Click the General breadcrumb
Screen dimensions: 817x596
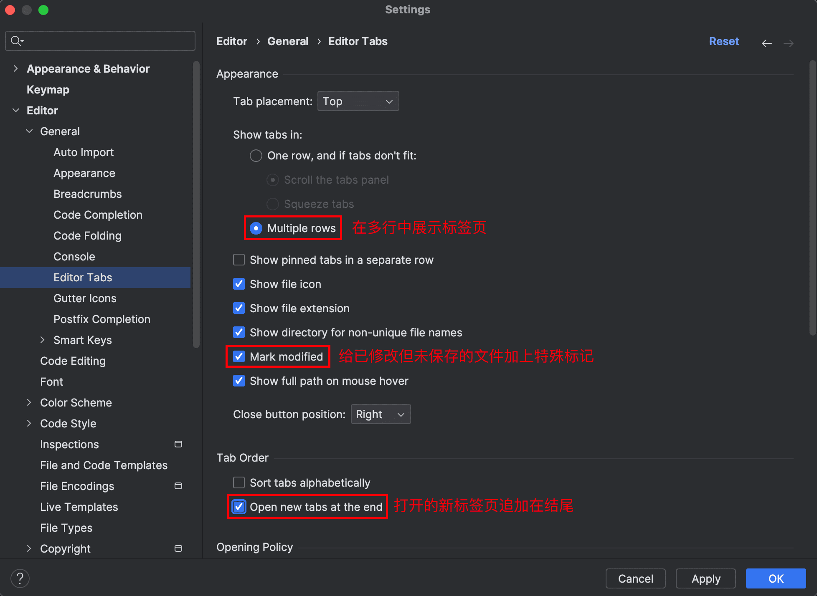point(288,41)
